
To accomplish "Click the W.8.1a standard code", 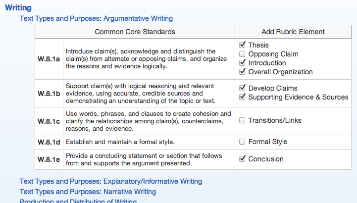I will [49, 58].
